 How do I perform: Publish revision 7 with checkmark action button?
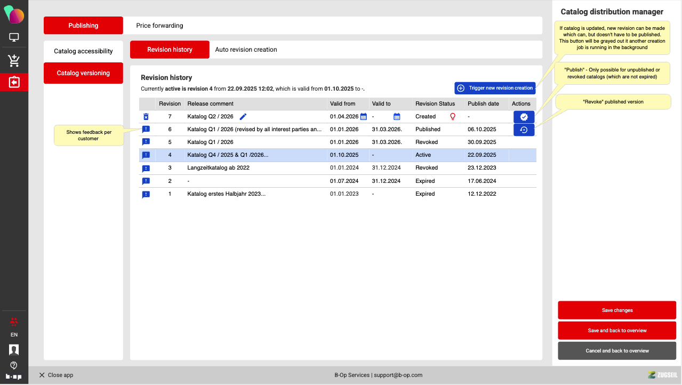[x=524, y=117]
